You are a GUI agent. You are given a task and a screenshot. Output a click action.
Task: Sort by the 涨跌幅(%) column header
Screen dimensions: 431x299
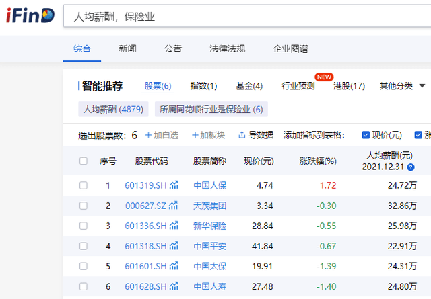point(318,161)
